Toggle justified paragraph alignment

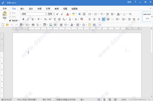click(104, 19)
